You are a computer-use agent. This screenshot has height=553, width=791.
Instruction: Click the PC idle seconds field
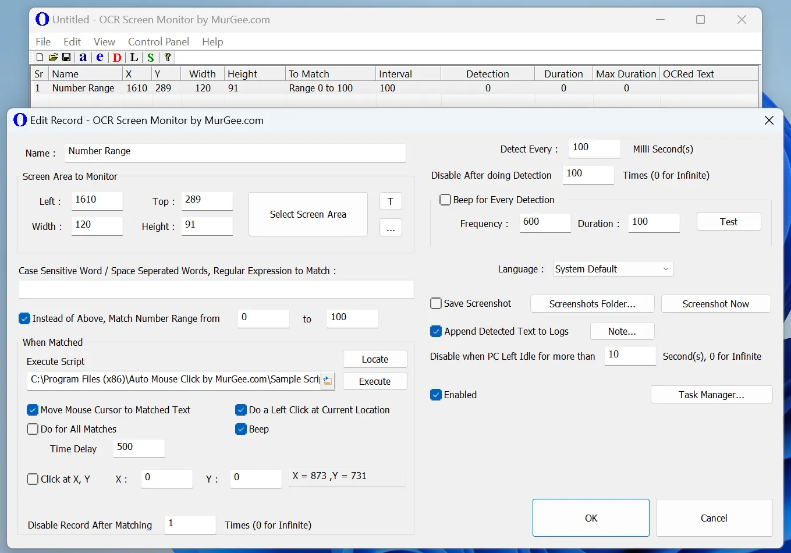pos(630,356)
